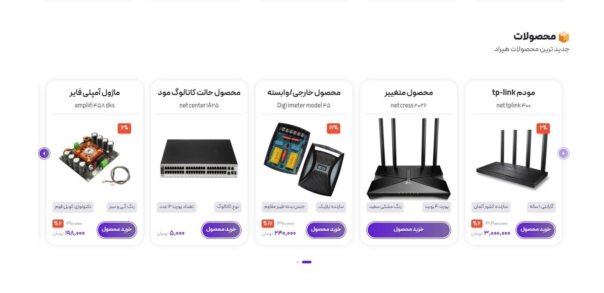
Task: Click wide خرید محصول button on variable product
Action: point(409,230)
